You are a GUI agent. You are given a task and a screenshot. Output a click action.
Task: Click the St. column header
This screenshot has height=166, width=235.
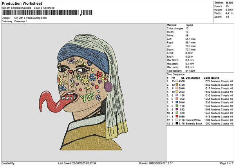(x=183, y=78)
